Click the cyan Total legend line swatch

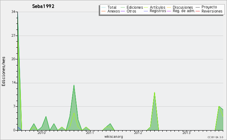click(103, 7)
